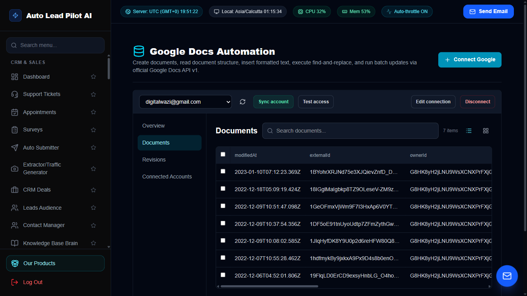Click the refresh icon beside account selector
The height and width of the screenshot is (296, 527).
coord(243,102)
